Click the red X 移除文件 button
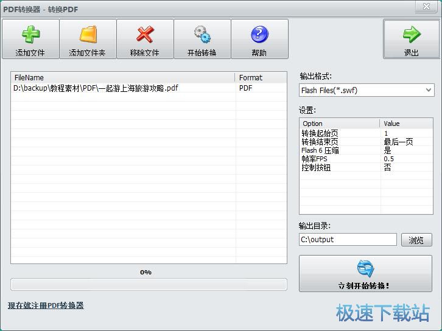Image resolution: width=442 pixels, height=331 pixels. [145, 39]
